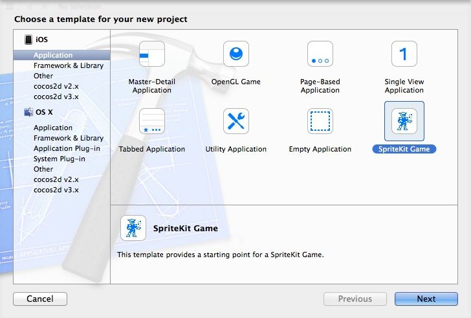Choose cocos2d v3.x under iOS
The height and width of the screenshot is (318, 471).
pos(56,97)
